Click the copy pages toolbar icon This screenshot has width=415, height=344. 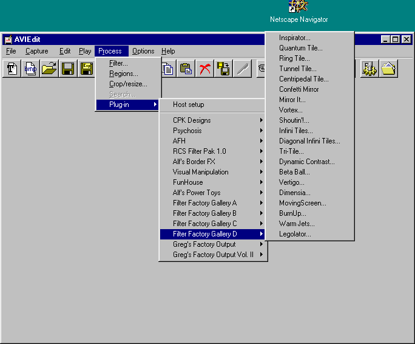coord(168,69)
